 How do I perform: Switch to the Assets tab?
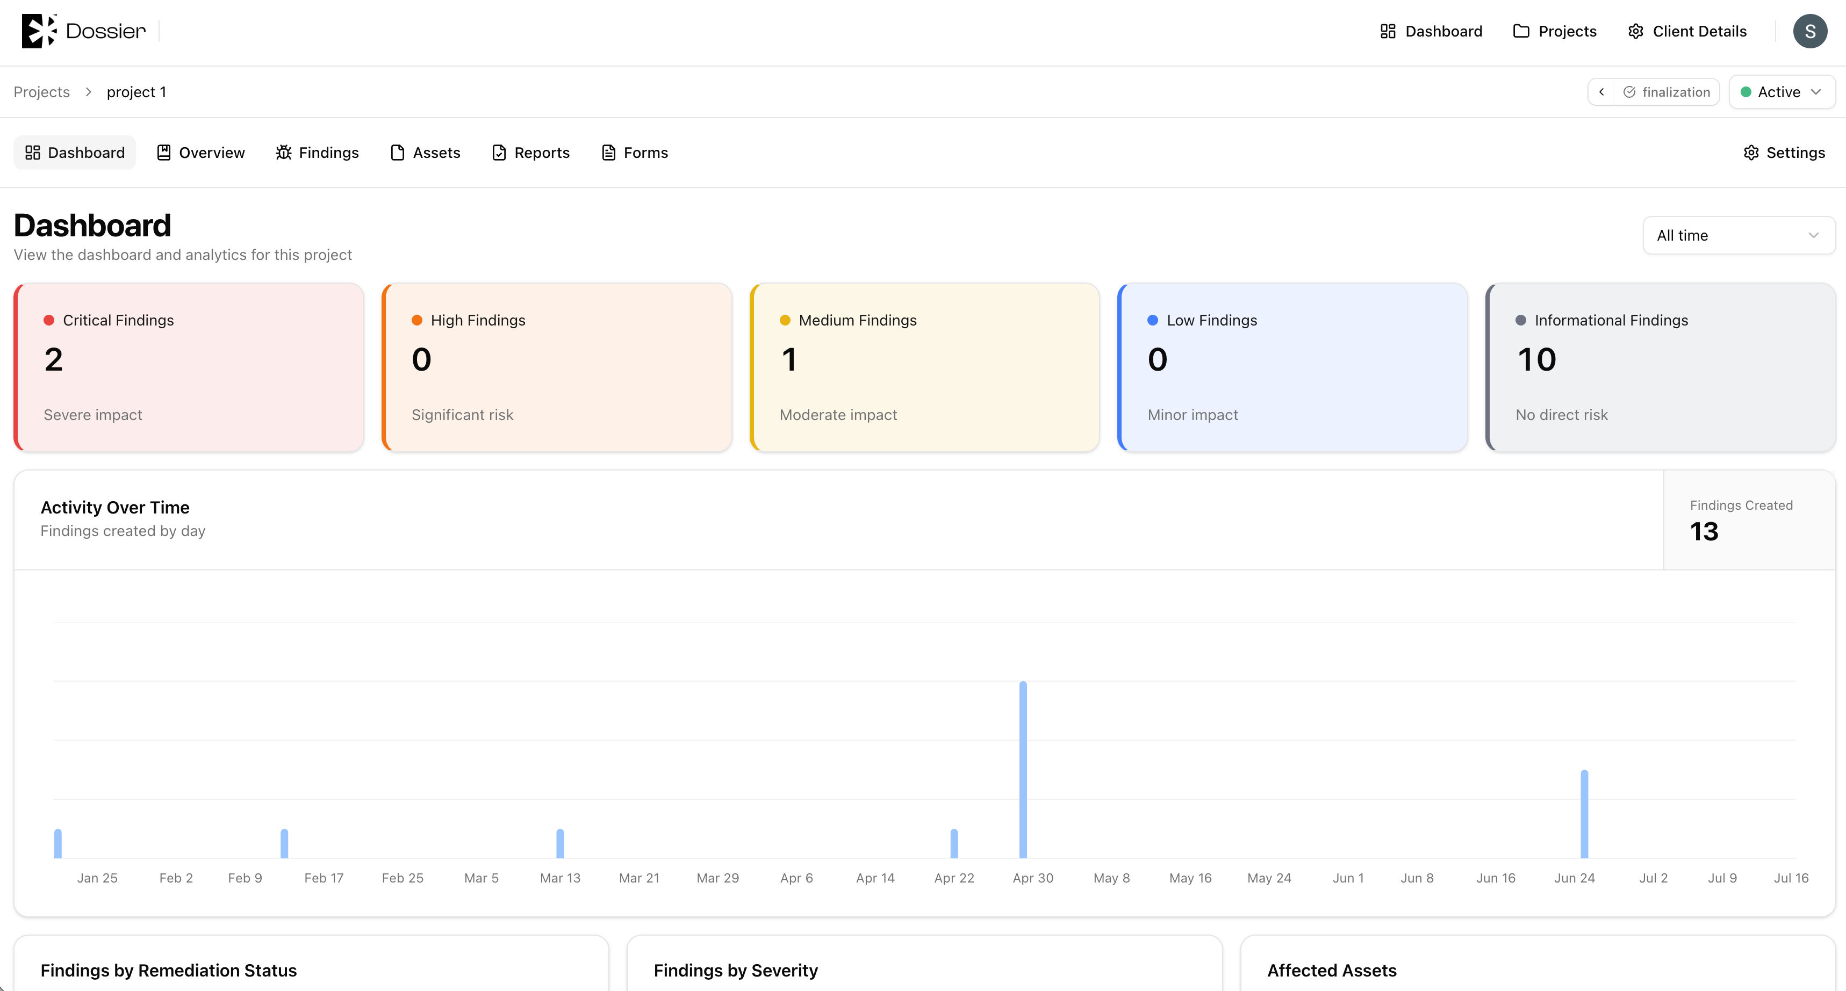(426, 153)
